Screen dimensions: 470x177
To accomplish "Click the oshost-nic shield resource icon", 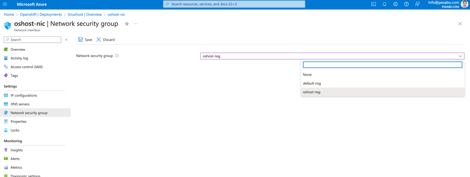I will [x=7, y=25].
